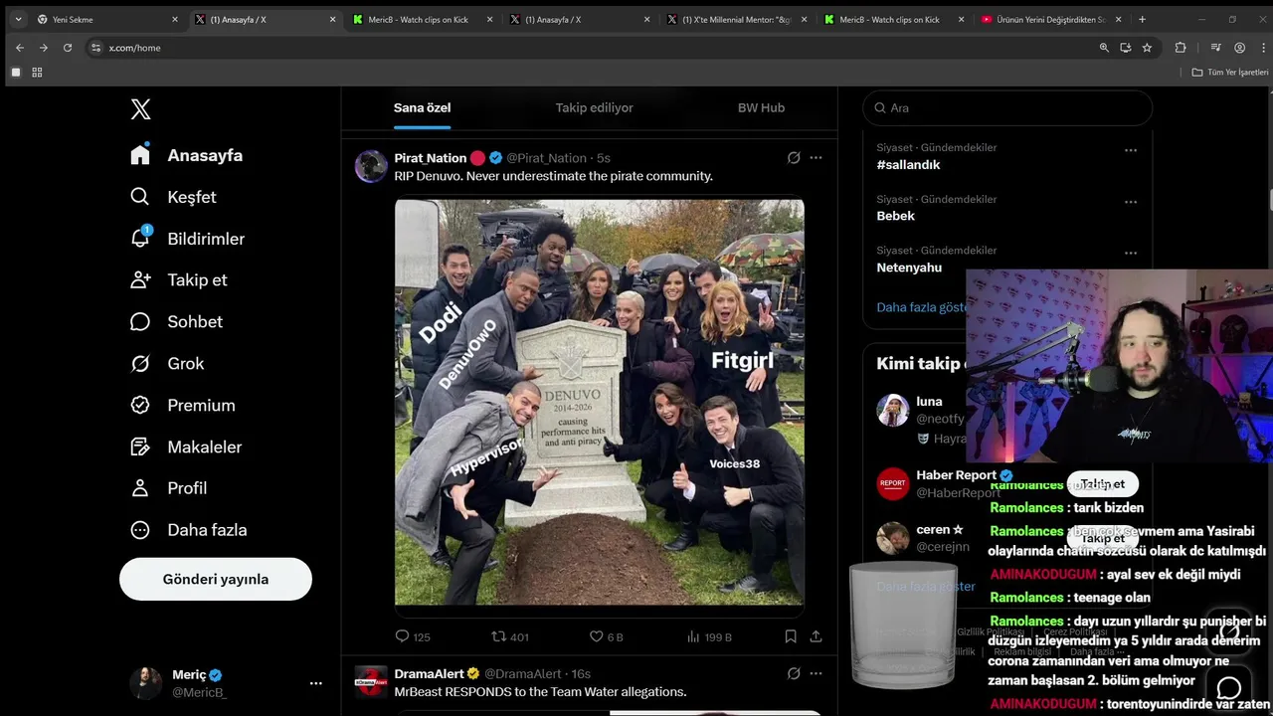Follow Haber Report with Takip et

click(x=1102, y=484)
